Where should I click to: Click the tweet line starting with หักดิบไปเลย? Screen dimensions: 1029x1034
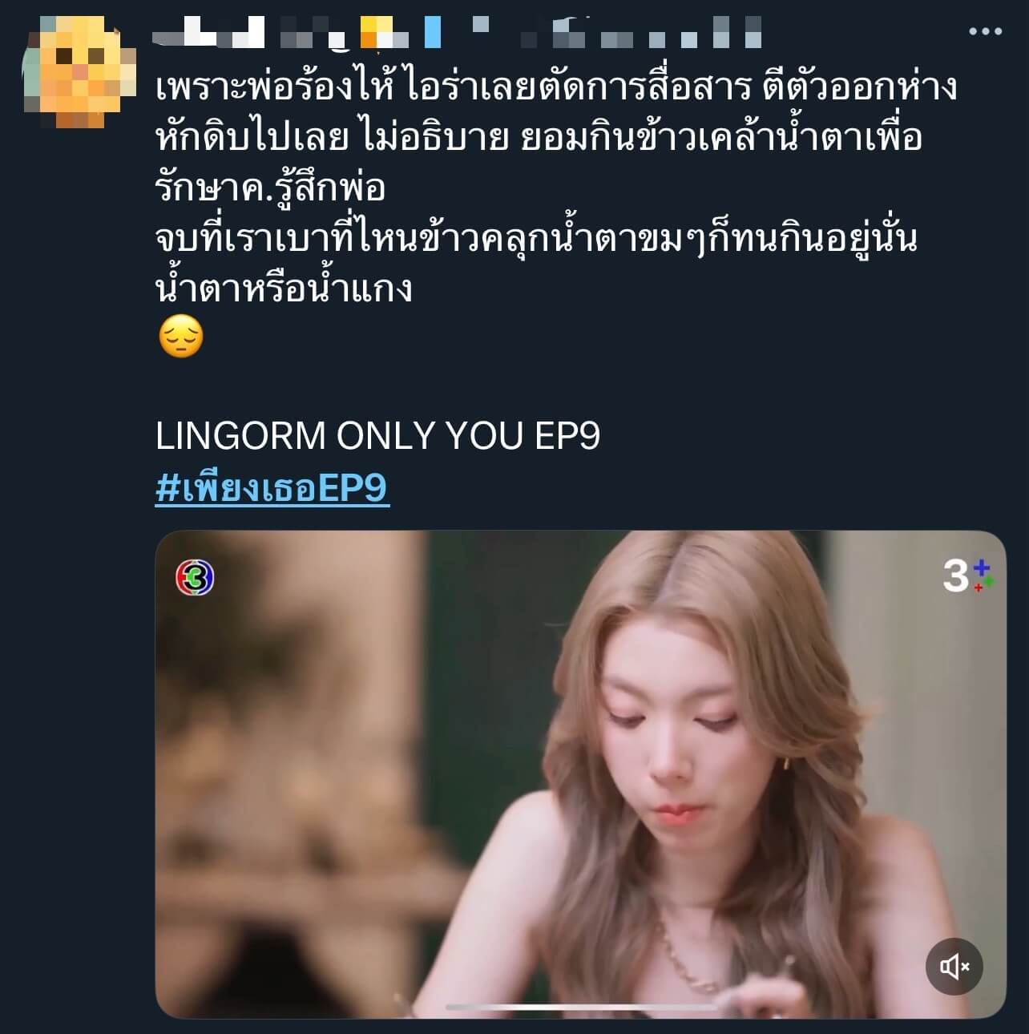click(x=539, y=136)
